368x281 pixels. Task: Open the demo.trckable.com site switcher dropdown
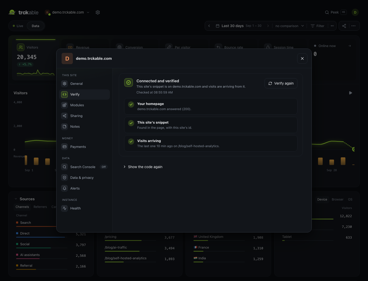coord(67,12)
